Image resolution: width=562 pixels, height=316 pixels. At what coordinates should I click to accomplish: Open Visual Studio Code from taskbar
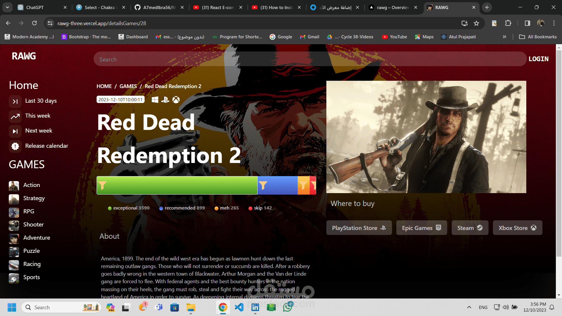[x=239, y=307]
